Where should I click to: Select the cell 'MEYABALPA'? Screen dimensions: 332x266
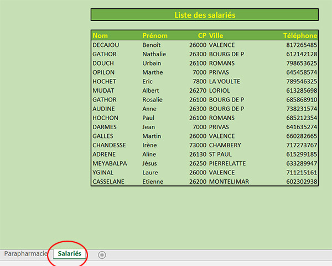coord(110,163)
